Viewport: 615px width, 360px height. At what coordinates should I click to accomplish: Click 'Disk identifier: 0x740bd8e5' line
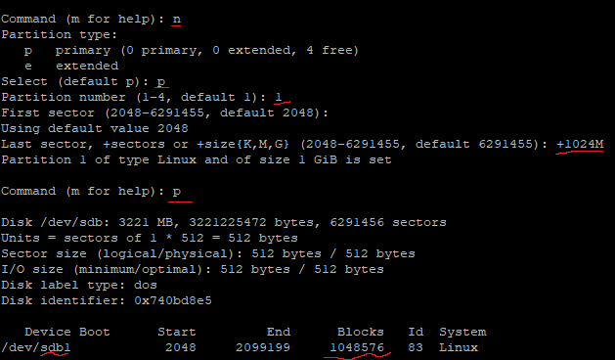(x=107, y=300)
